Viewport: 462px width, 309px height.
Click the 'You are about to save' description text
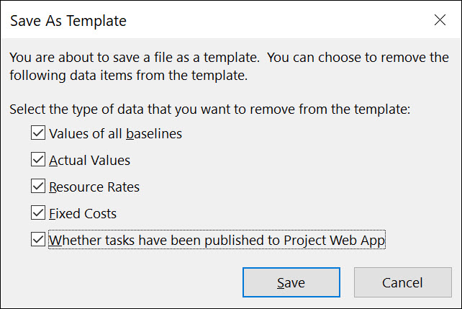click(229, 66)
